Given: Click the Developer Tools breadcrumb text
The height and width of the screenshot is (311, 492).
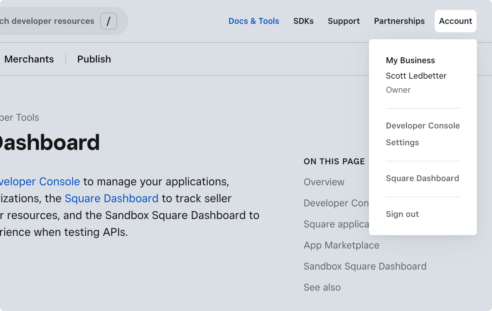Looking at the screenshot, I should 20,118.
